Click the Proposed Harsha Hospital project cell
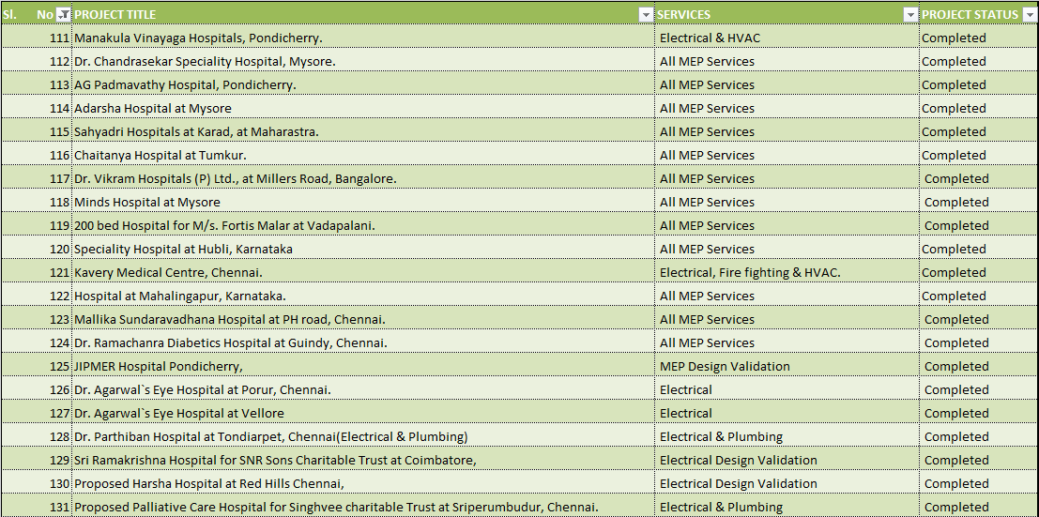The image size is (1039, 517). click(x=209, y=484)
